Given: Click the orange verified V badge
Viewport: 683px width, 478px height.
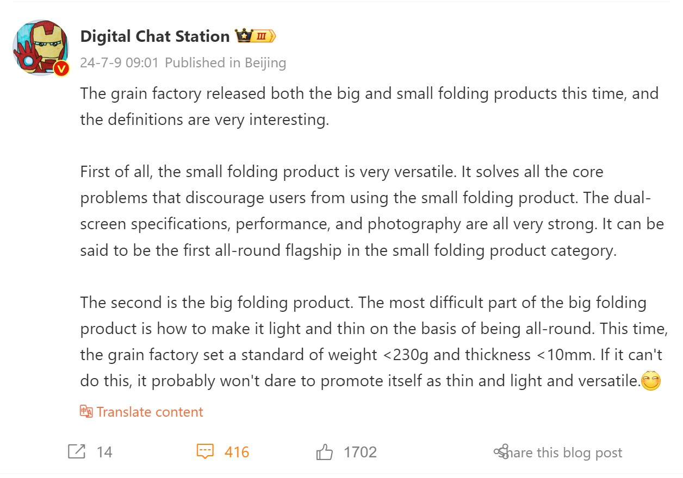Looking at the screenshot, I should point(62,68).
